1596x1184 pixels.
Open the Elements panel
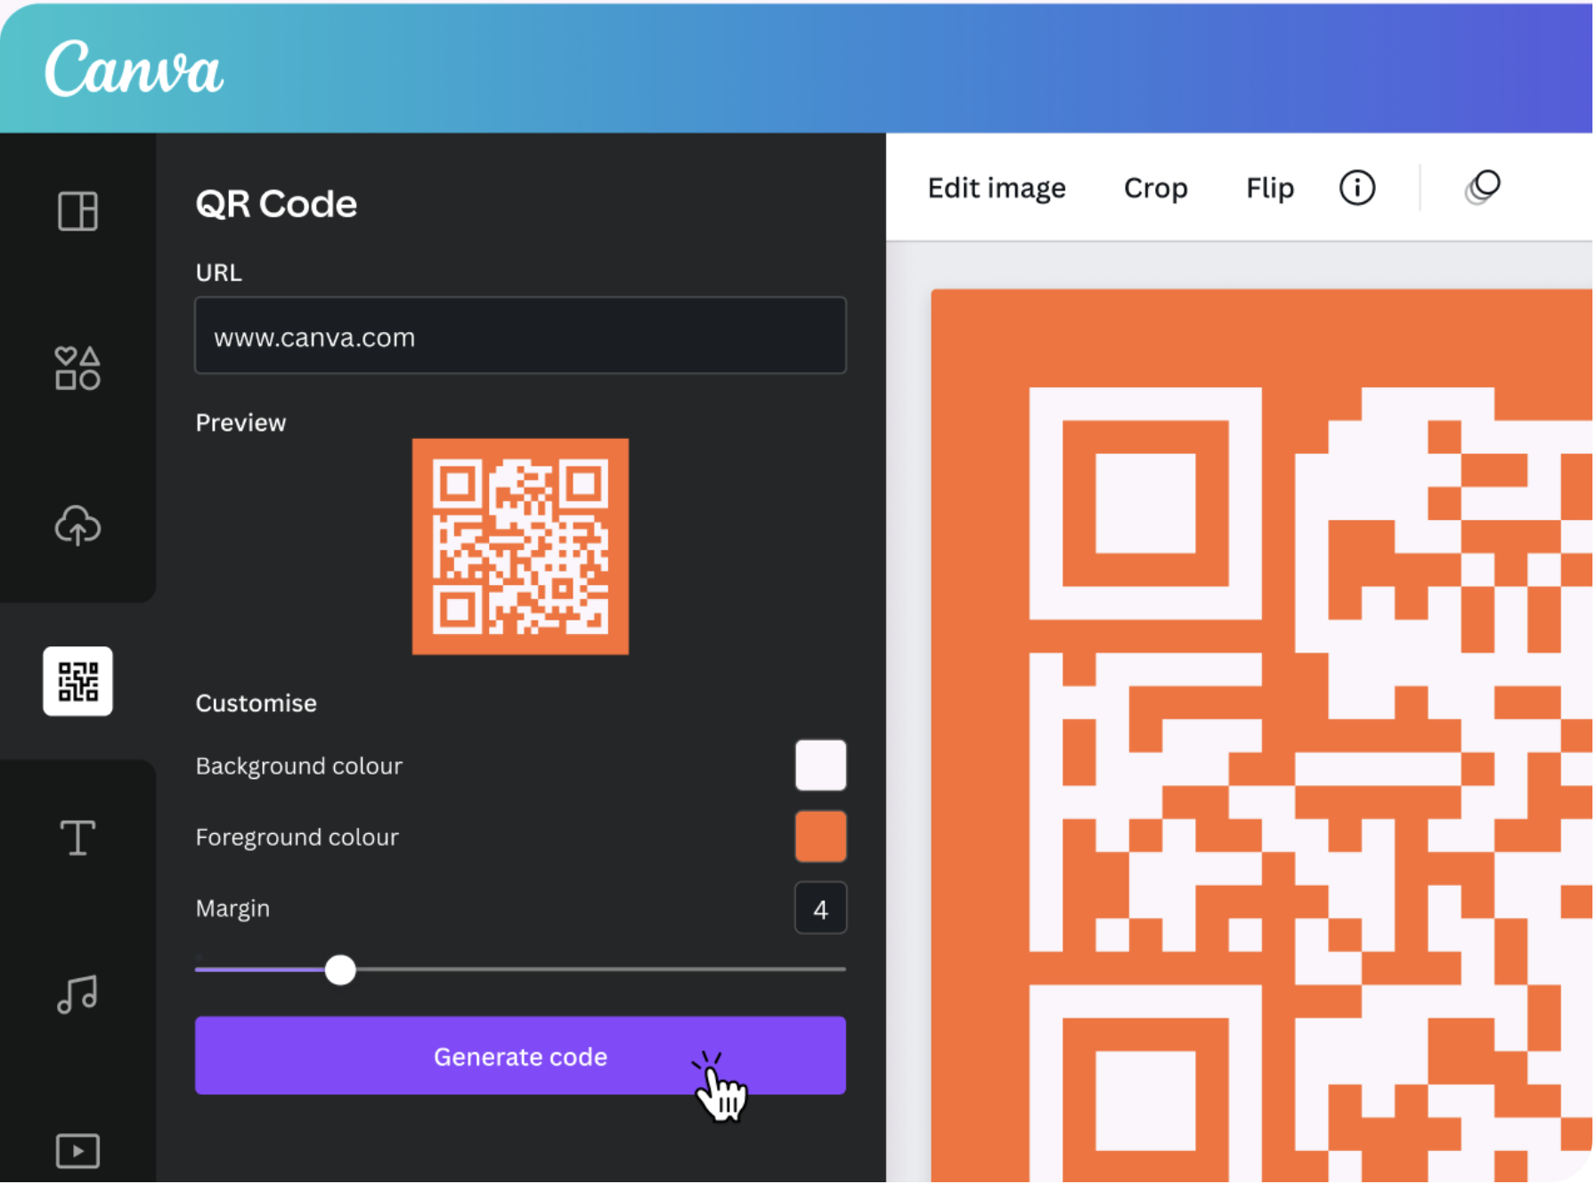[x=77, y=368]
